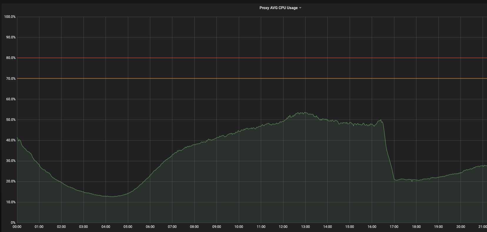This screenshot has width=487, height=232.
Task: Click the 07:00 time axis label
Action: [x=172, y=227]
